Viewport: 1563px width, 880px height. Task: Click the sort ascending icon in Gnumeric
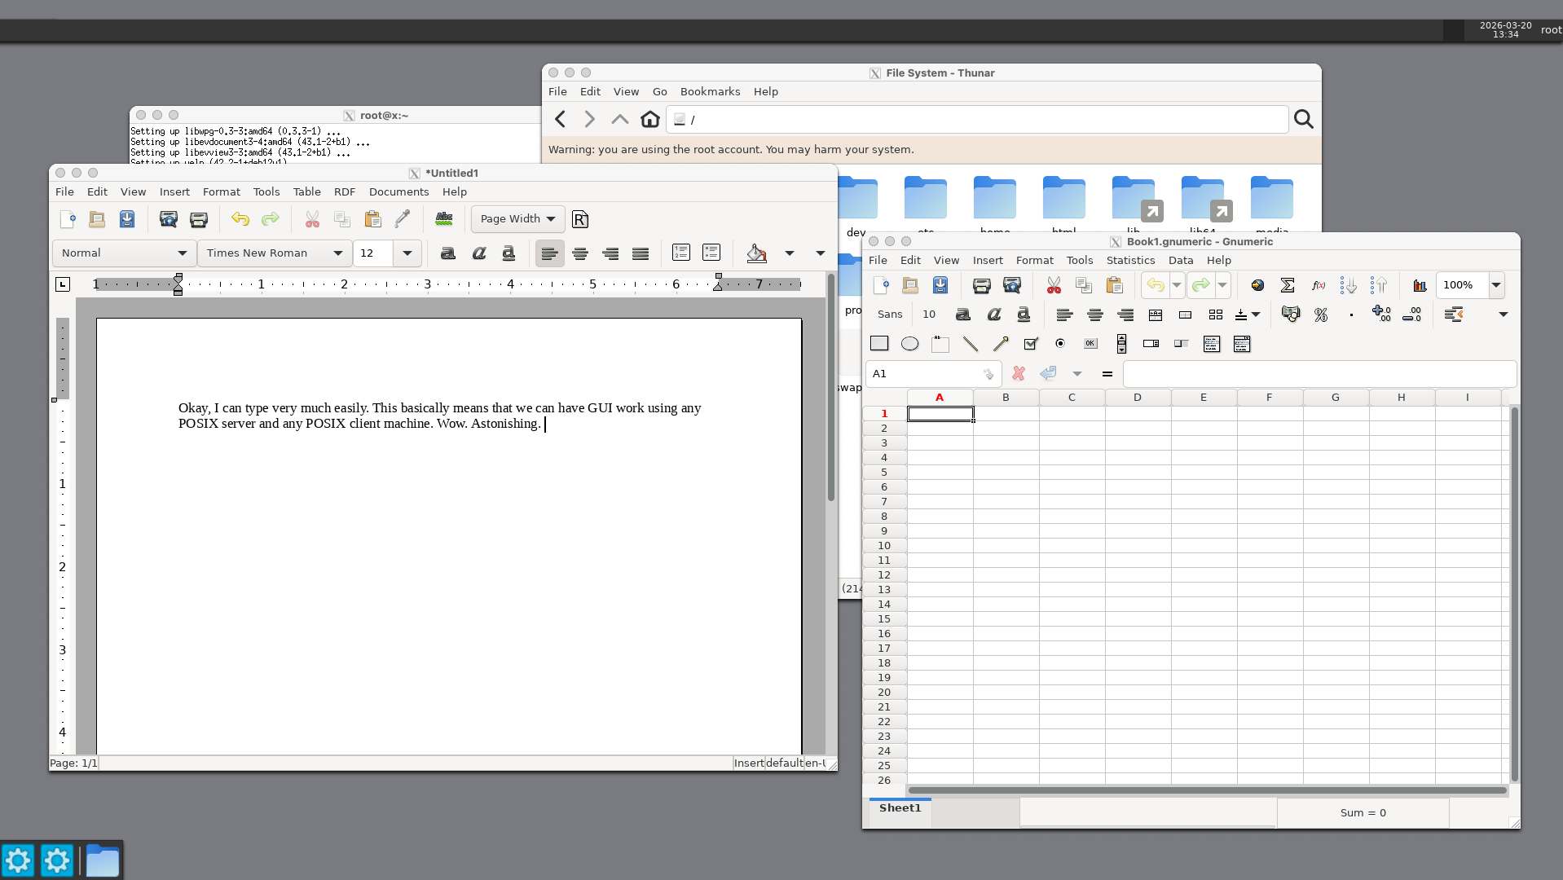click(1348, 285)
